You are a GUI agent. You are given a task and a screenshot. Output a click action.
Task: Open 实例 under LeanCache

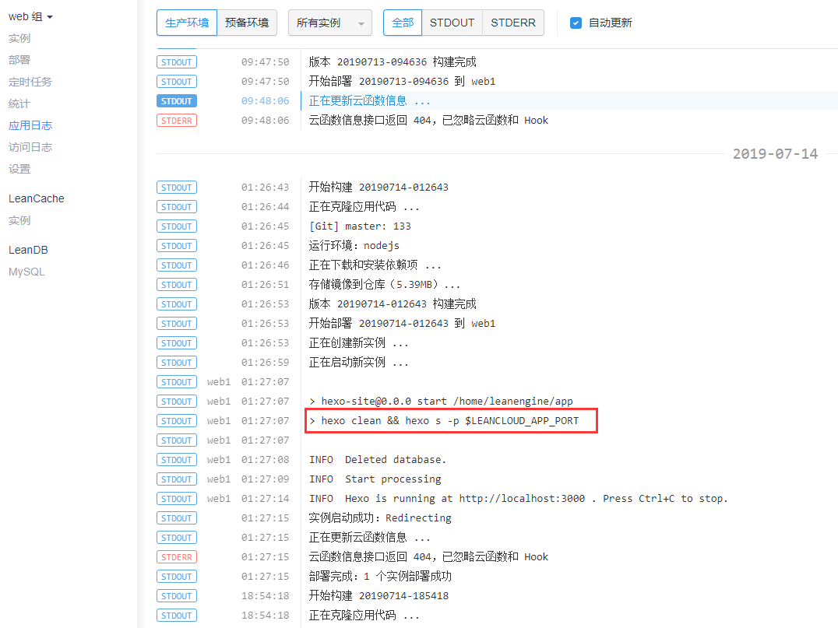coord(19,220)
